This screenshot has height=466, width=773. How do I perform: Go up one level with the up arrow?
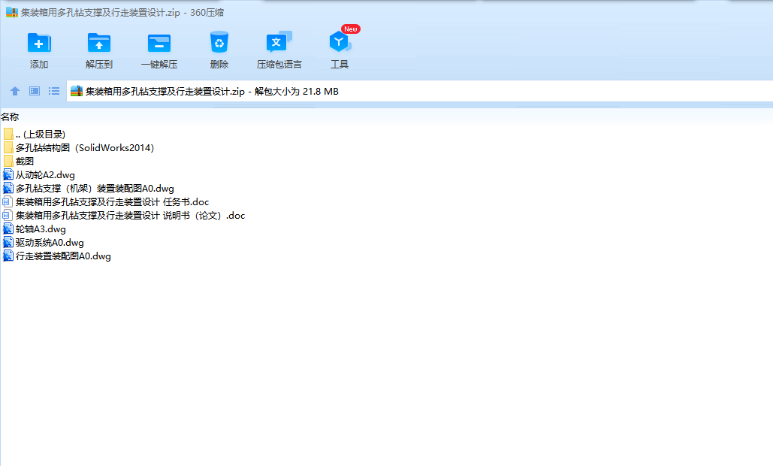pyautogui.click(x=15, y=91)
